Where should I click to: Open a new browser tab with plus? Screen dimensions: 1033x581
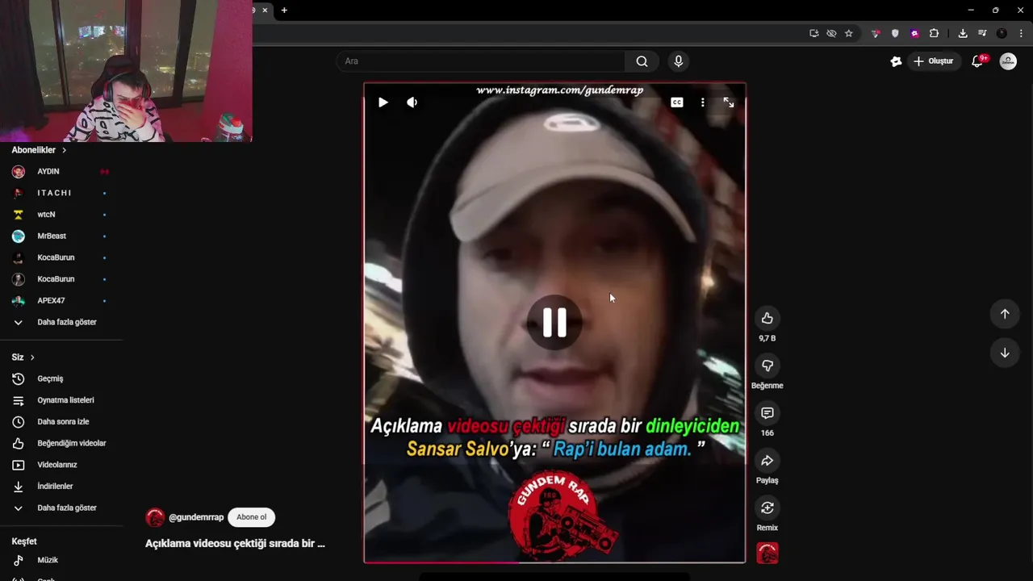[284, 10]
